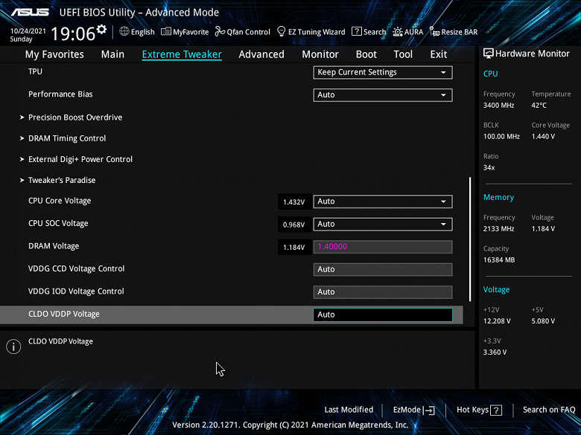The width and height of the screenshot is (581, 435).
Task: Click the EzMode switch arrow icon
Action: pyautogui.click(x=429, y=410)
